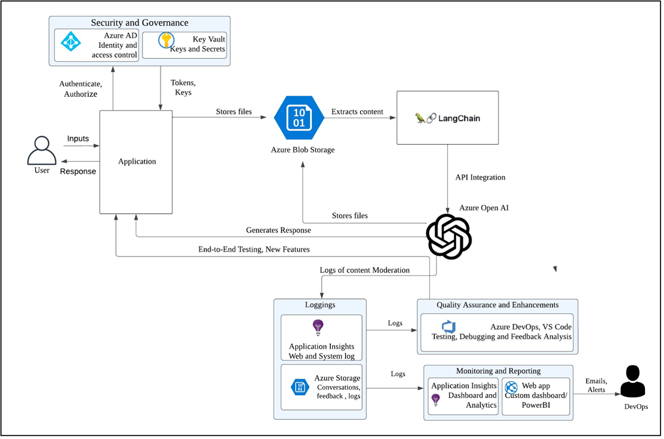Click the Azure OpenAI knot logo
Screen dimensions: 664x439
pyautogui.click(x=449, y=237)
